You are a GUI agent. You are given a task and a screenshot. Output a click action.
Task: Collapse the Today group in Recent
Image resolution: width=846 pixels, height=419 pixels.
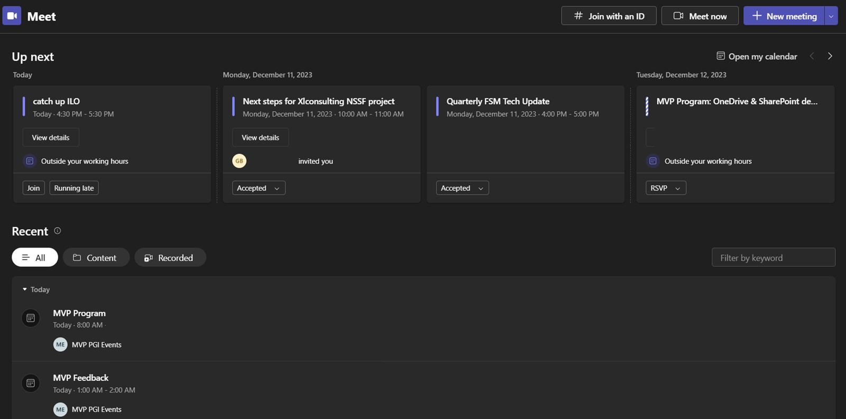pos(25,289)
